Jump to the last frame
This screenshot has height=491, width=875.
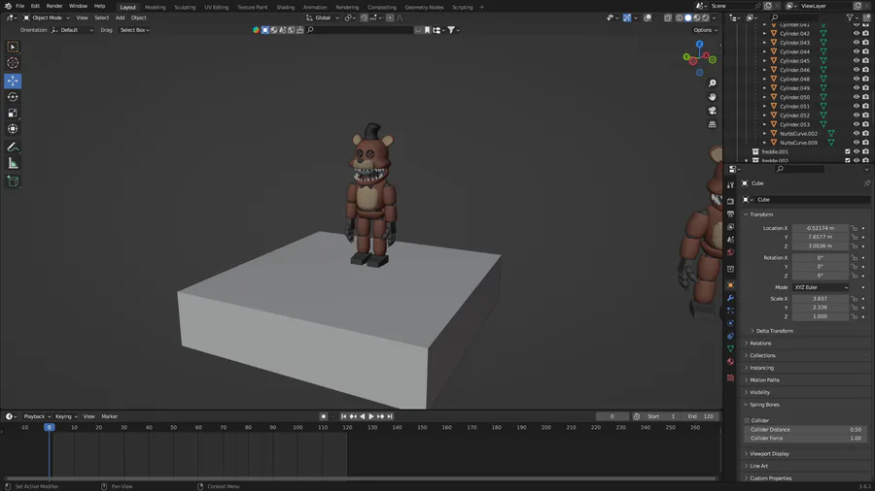coord(390,416)
